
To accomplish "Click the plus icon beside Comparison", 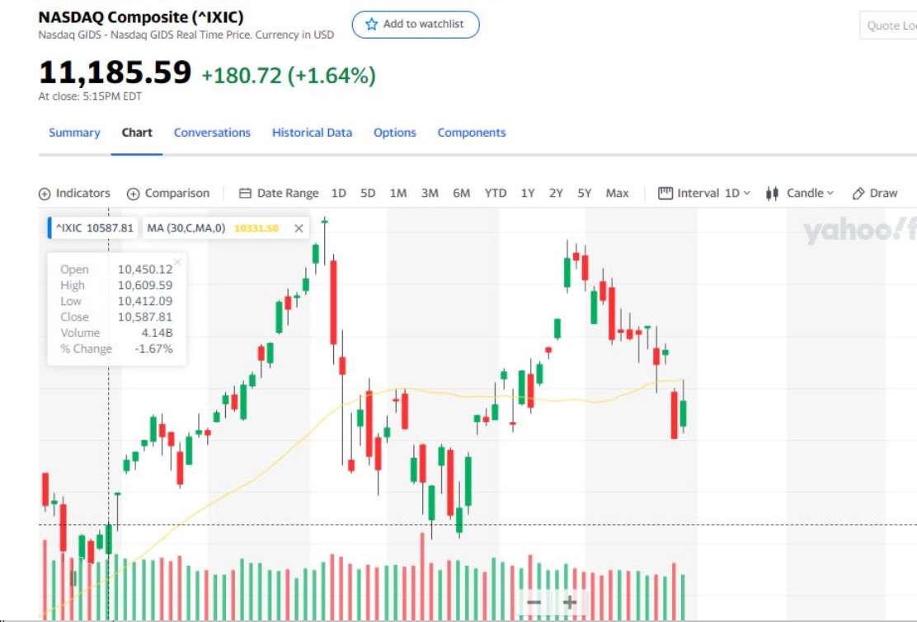I will [134, 194].
